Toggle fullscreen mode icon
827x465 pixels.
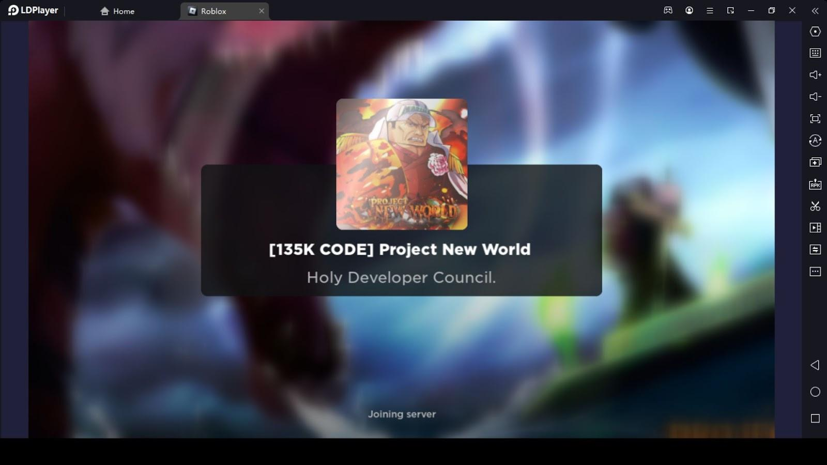pos(815,119)
